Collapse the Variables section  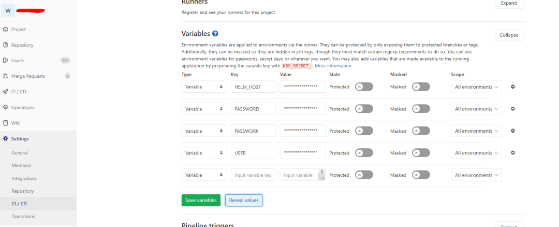tap(508, 35)
